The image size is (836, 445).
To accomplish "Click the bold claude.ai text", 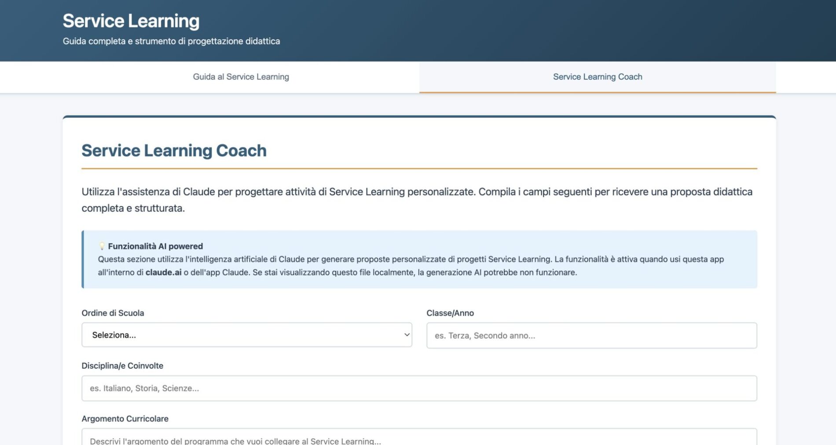I will pos(163,272).
